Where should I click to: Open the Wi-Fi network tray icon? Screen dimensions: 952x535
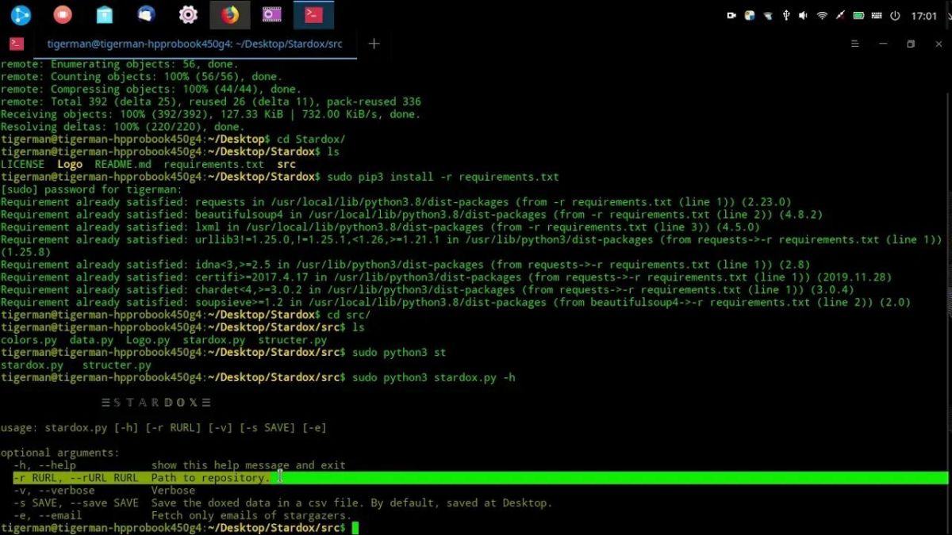823,15
